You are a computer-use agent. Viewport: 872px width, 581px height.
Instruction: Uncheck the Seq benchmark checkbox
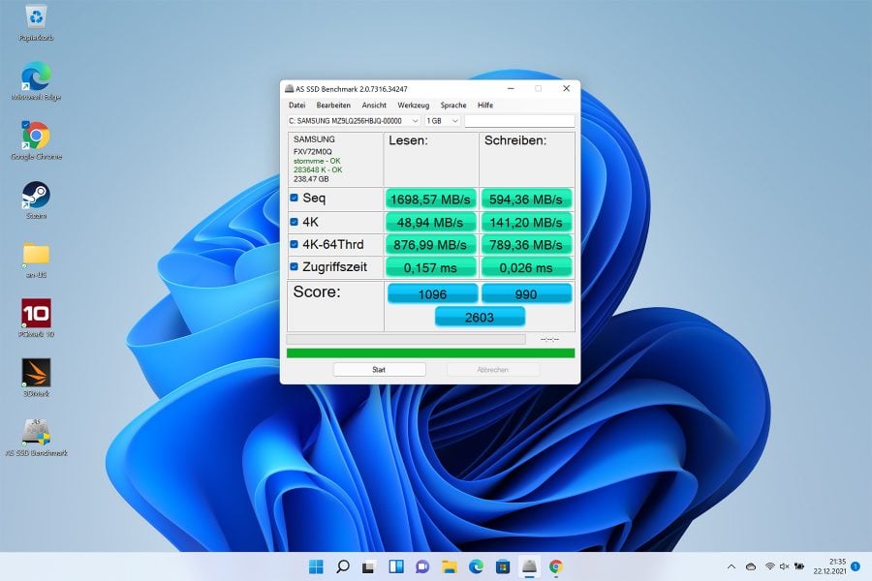tap(295, 198)
